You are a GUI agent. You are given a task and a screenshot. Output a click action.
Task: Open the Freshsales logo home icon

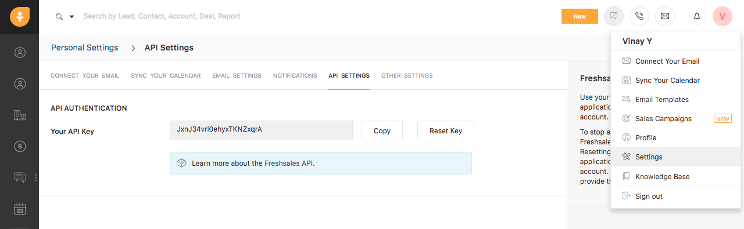point(20,16)
